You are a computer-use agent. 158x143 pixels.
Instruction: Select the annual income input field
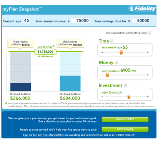[x=80, y=20]
